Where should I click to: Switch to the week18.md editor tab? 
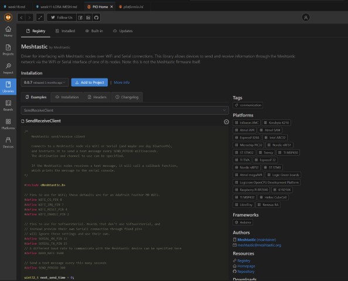point(15,6)
